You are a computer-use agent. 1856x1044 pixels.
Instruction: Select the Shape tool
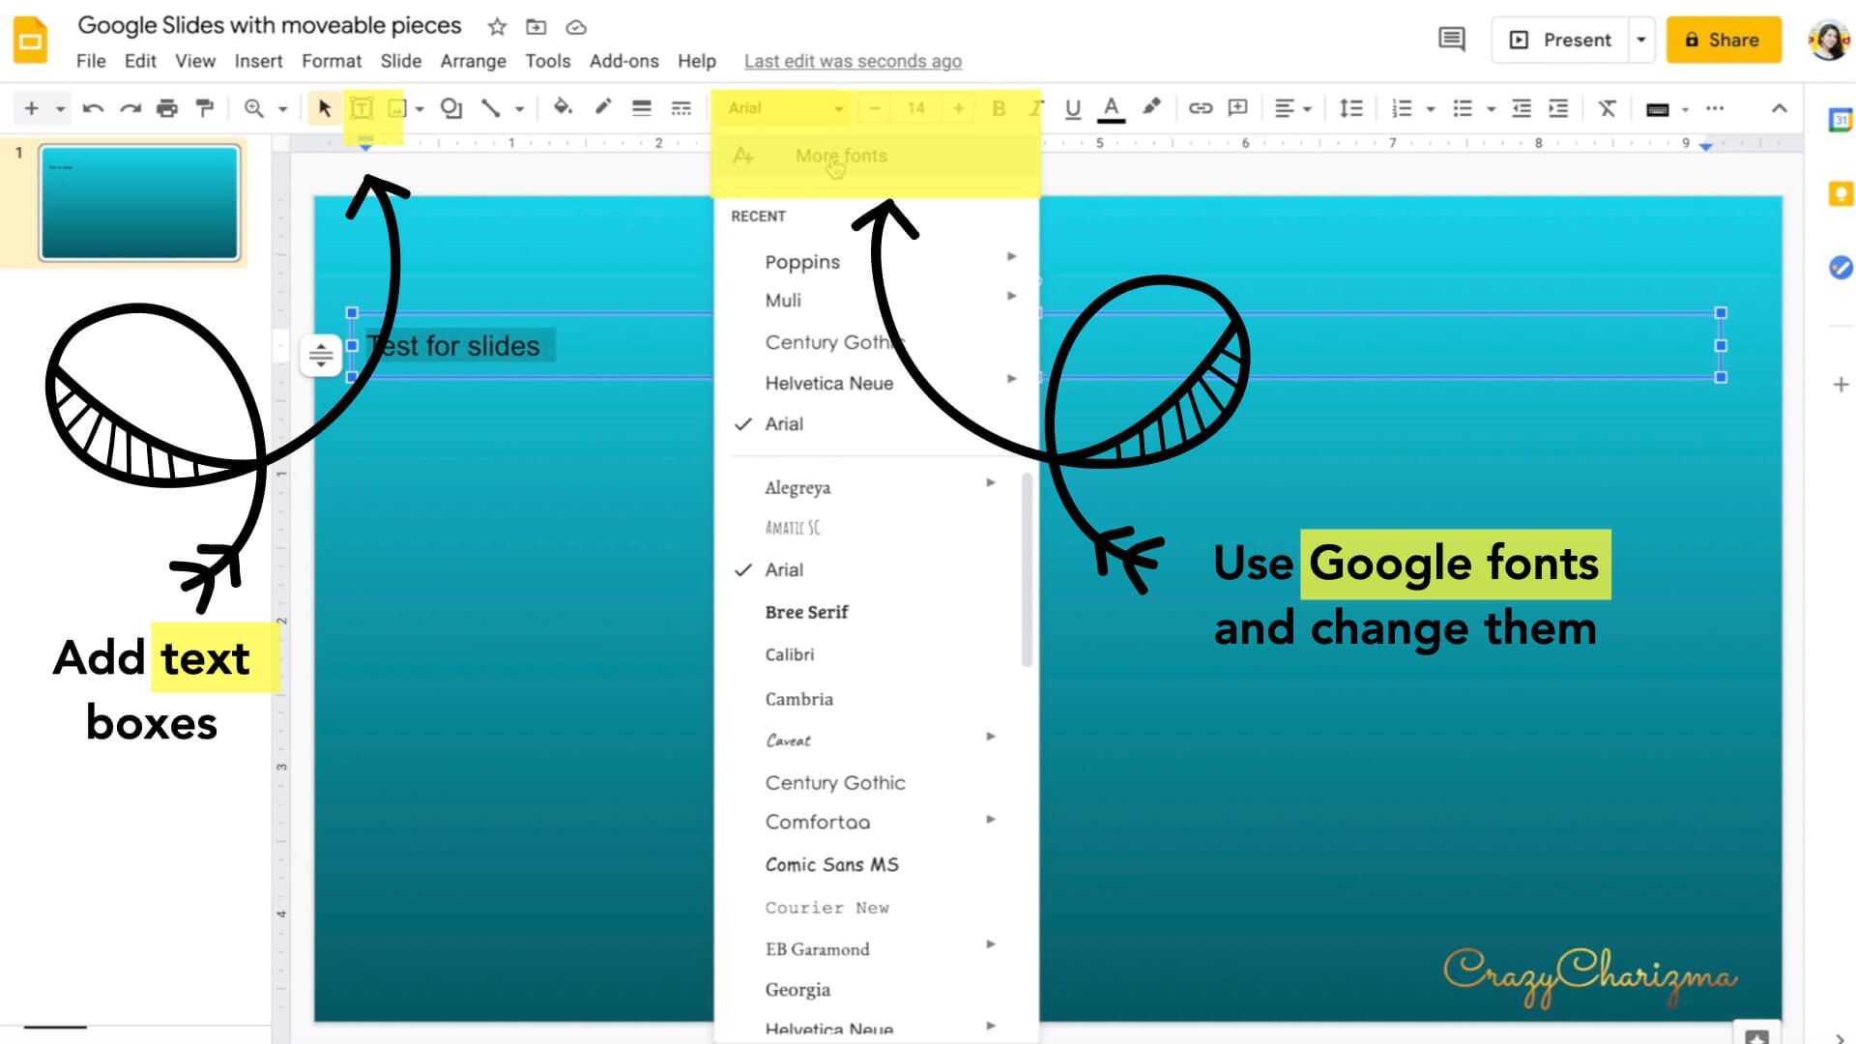450,108
